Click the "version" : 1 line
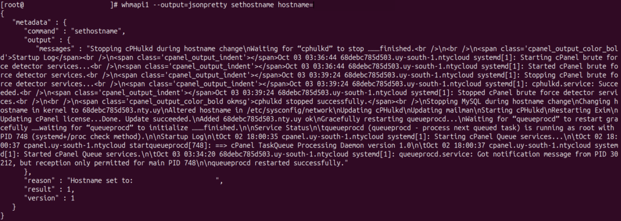The height and width of the screenshot is (221, 621). [49, 198]
